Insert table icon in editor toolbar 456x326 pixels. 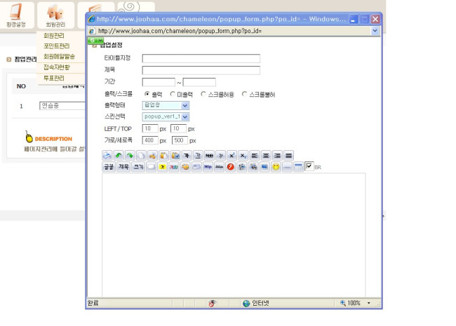pyautogui.click(x=298, y=167)
